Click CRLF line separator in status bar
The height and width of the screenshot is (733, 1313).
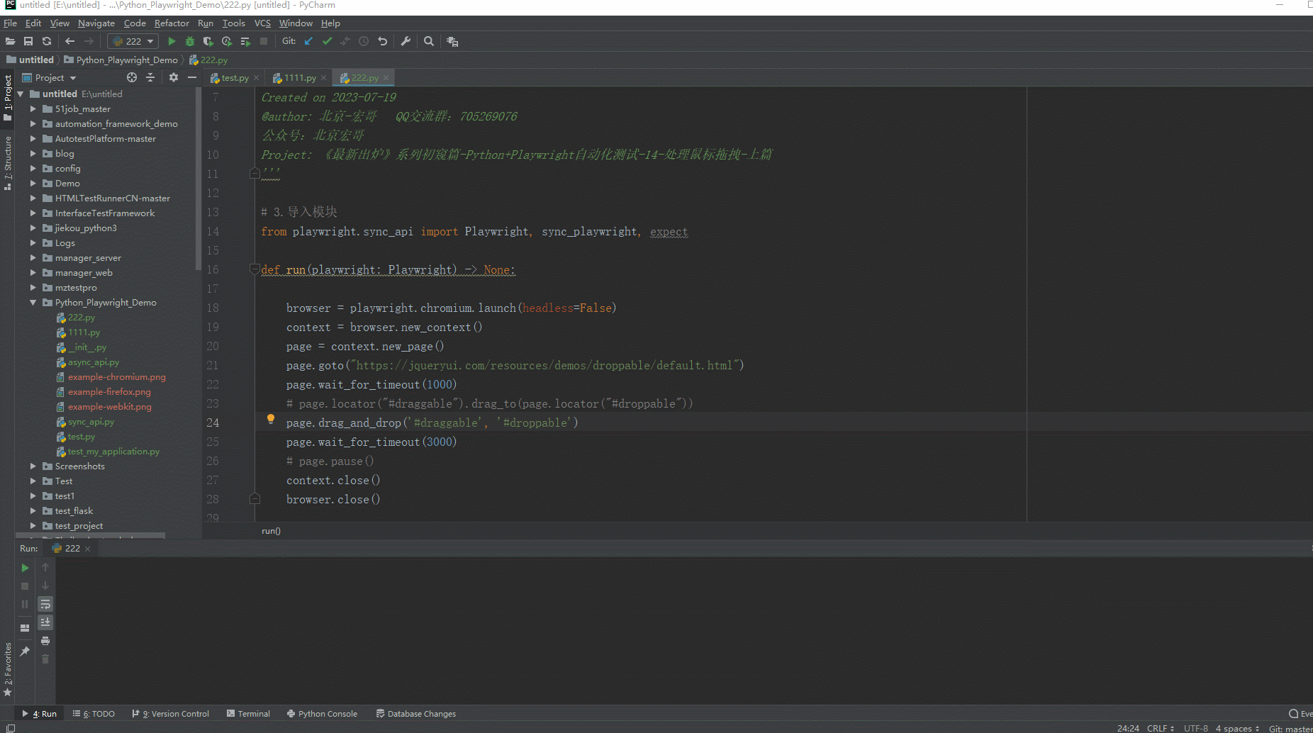click(x=1161, y=728)
